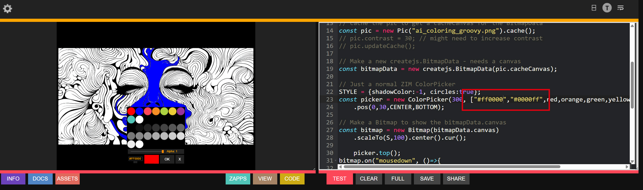
Task: Open the ASSETS panel
Action: coord(67,179)
